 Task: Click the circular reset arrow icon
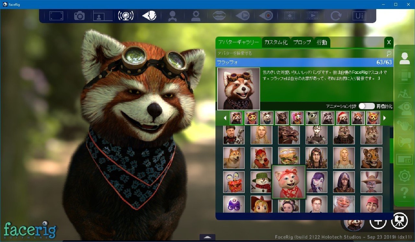pyautogui.click(x=336, y=16)
